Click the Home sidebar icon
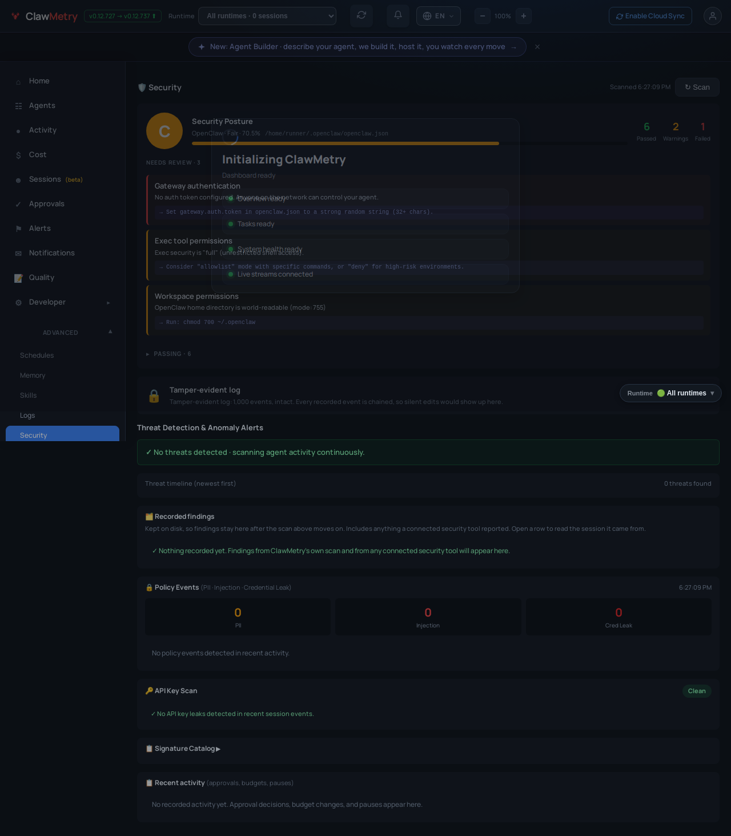Viewport: 731px width, 836px height. 18,82
